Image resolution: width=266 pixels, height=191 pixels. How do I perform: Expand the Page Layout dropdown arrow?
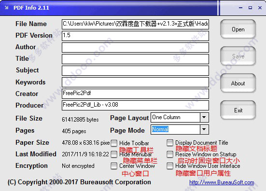point(204,117)
